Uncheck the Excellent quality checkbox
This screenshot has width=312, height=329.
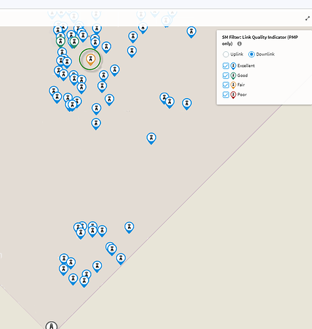pos(226,66)
